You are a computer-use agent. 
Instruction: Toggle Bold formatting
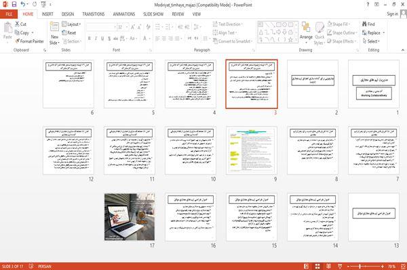tap(90, 39)
